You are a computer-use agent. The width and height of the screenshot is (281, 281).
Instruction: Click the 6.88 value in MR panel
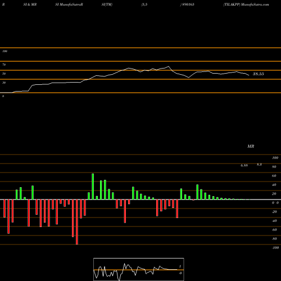(x=244, y=165)
